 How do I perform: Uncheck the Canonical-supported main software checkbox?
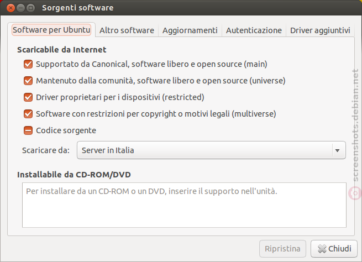tap(28, 64)
